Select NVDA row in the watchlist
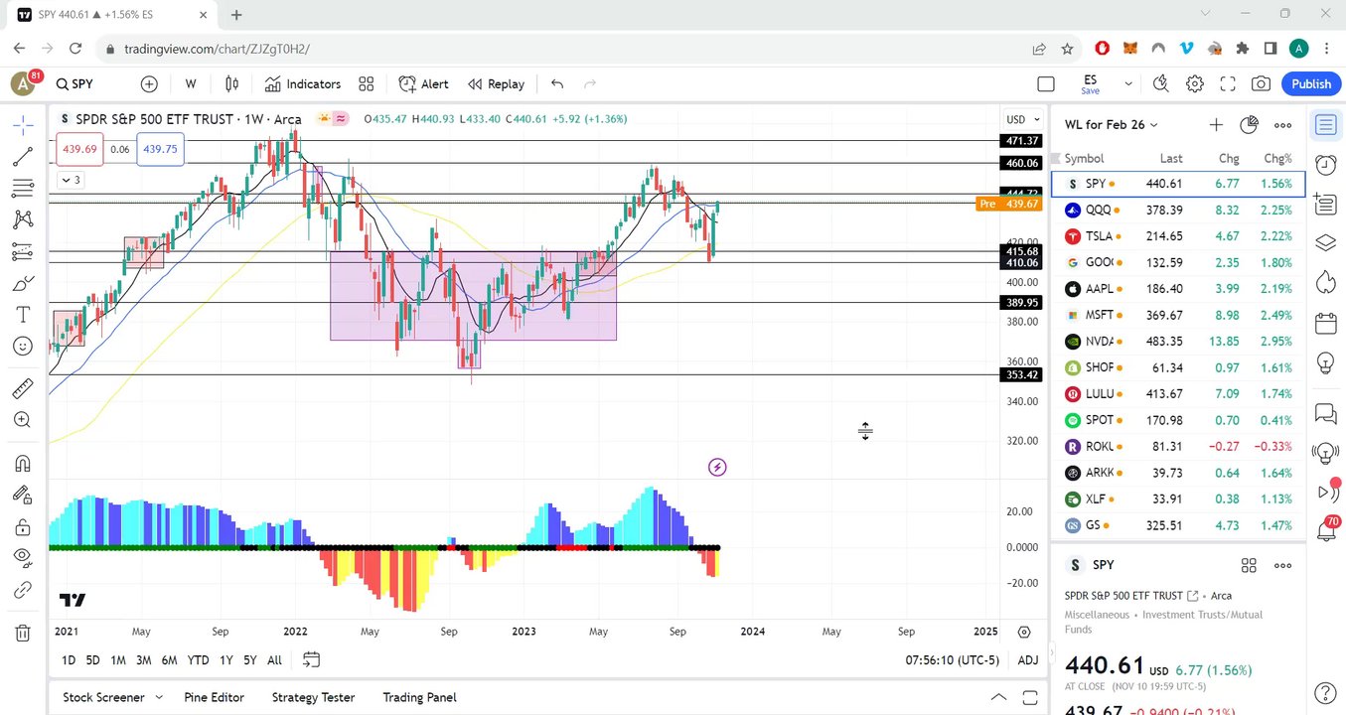This screenshot has width=1346, height=715. pos(1178,341)
